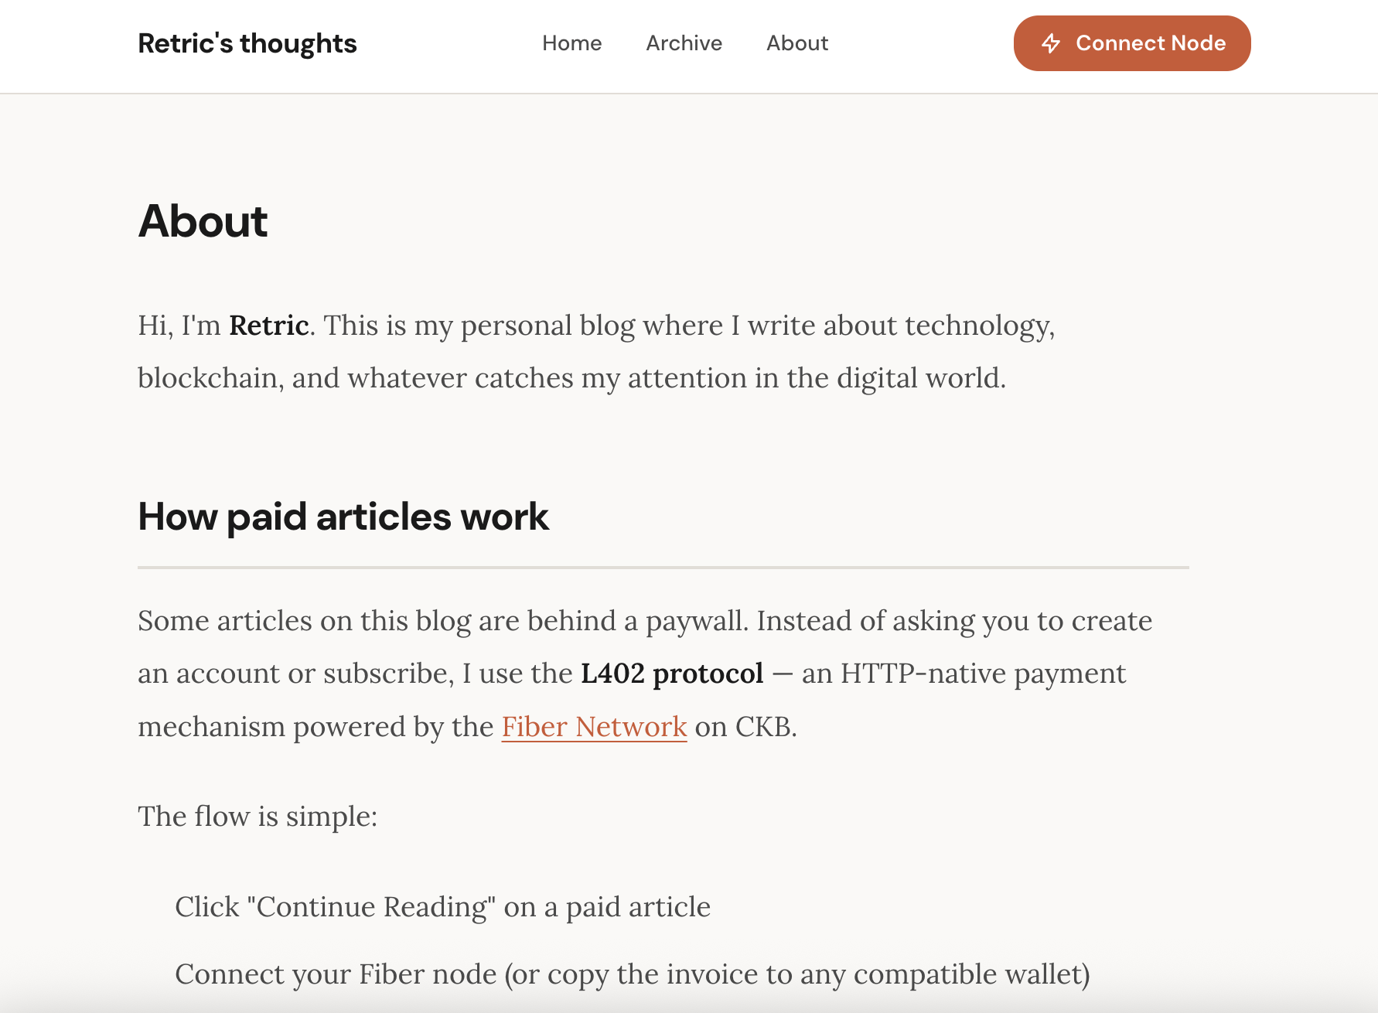1378x1013 pixels.
Task: Click the bold Retric name in intro
Action: (268, 326)
